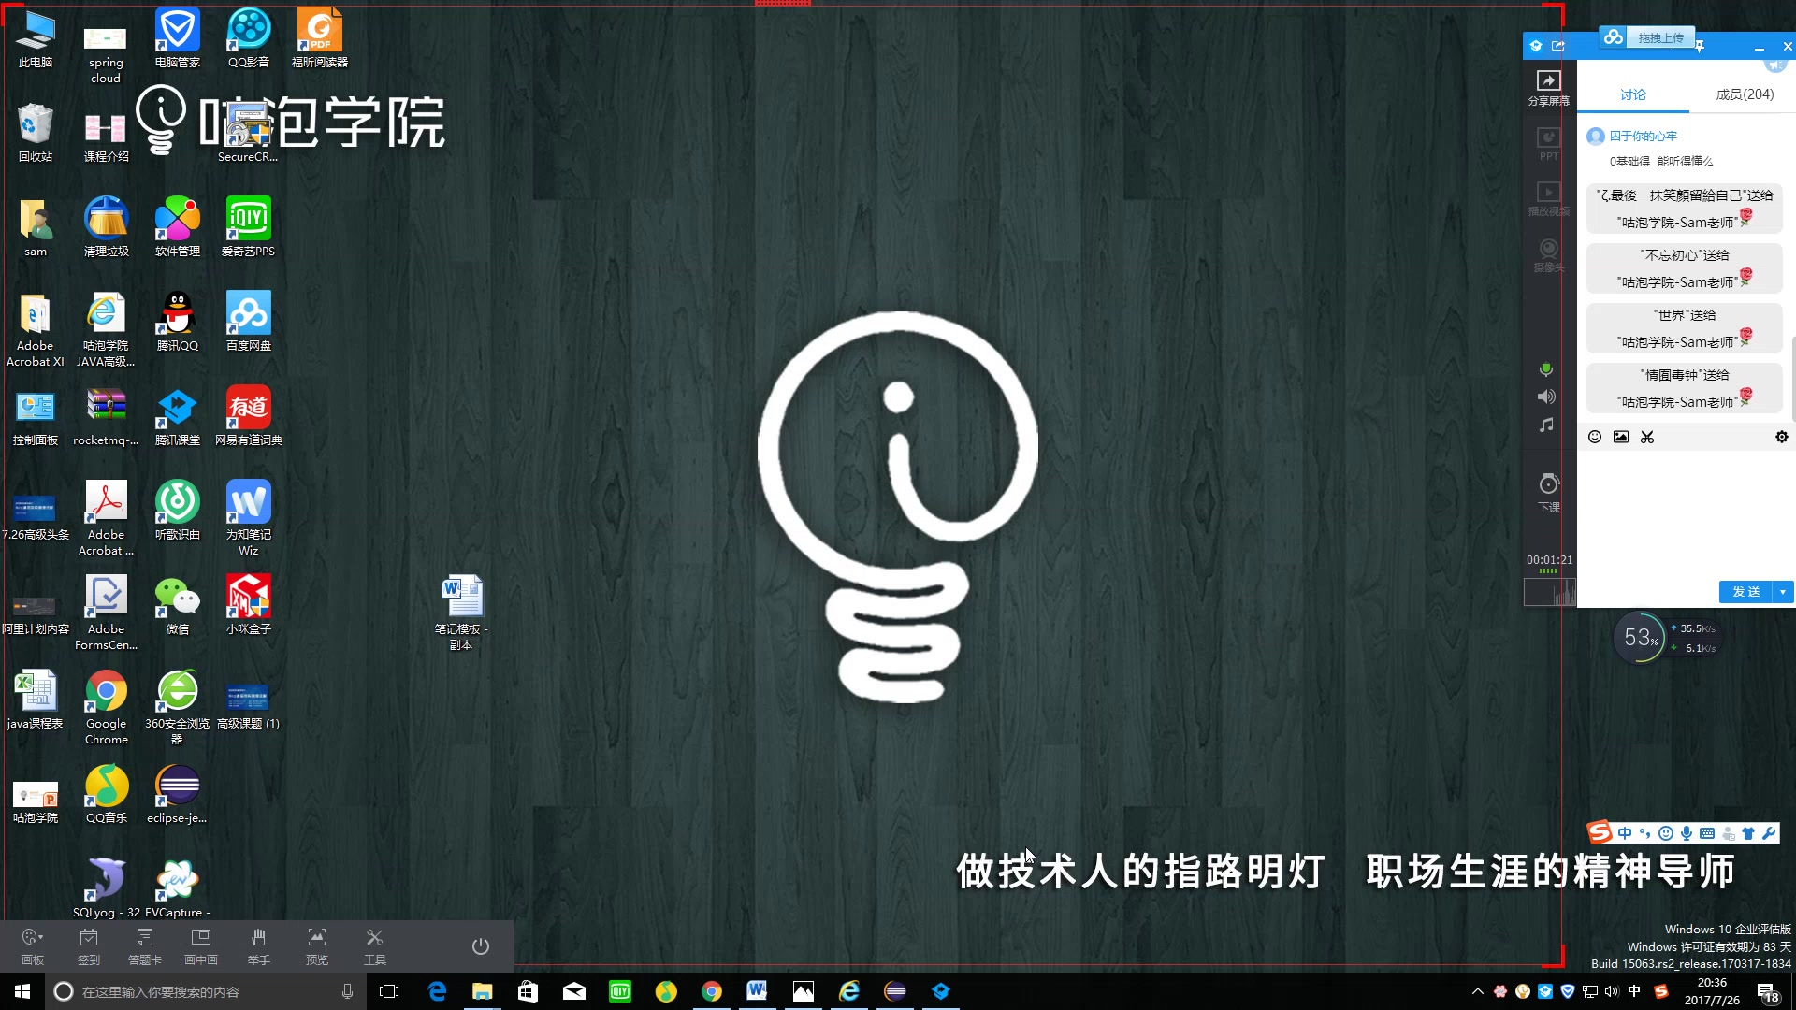Viewport: 1796px width, 1010px height.
Task: Open Task View on taskbar
Action: (x=389, y=991)
